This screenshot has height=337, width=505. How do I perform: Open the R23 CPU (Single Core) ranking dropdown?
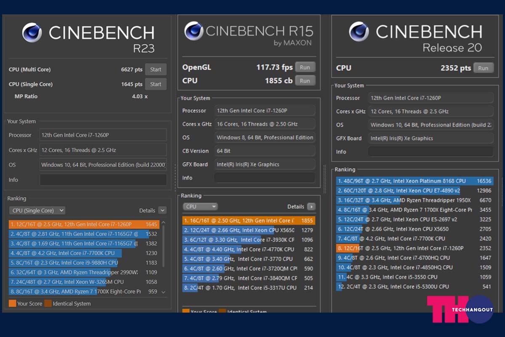(x=37, y=210)
